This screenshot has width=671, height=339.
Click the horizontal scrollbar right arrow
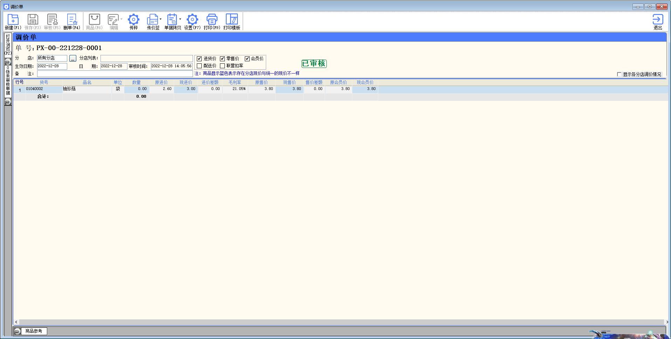[667, 322]
